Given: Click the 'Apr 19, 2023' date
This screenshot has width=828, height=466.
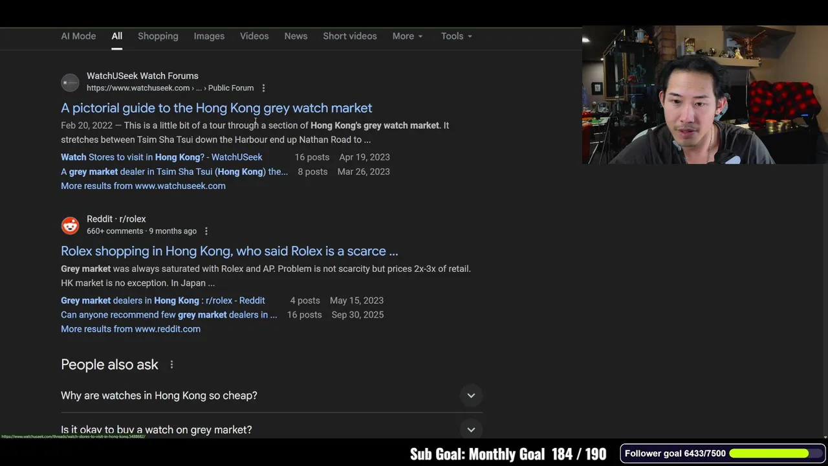Looking at the screenshot, I should pyautogui.click(x=364, y=157).
